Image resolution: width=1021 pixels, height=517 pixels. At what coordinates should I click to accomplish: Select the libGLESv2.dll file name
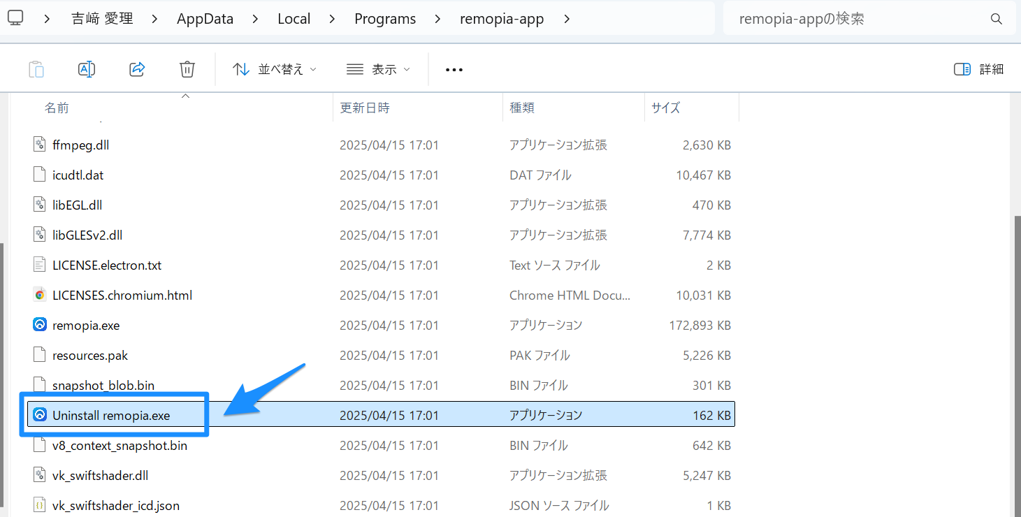pyautogui.click(x=87, y=235)
